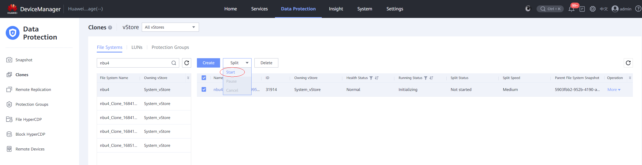The width and height of the screenshot is (642, 165).
Task: Click the notification bell icon
Action: pyautogui.click(x=571, y=9)
